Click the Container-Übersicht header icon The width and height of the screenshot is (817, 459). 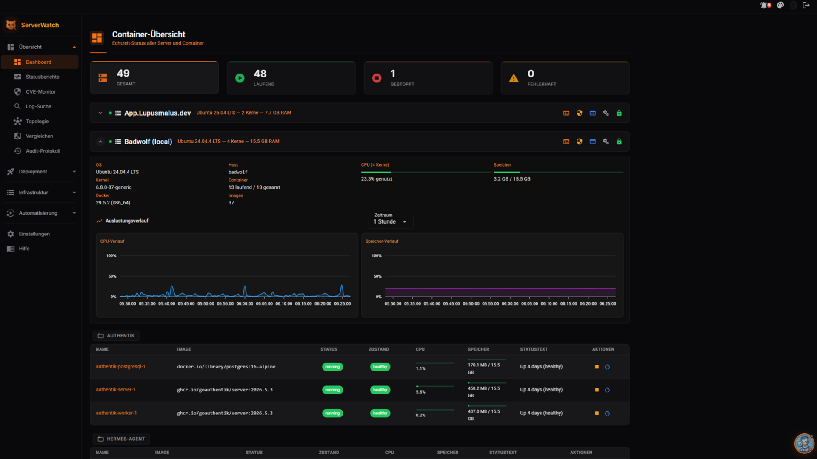(97, 38)
